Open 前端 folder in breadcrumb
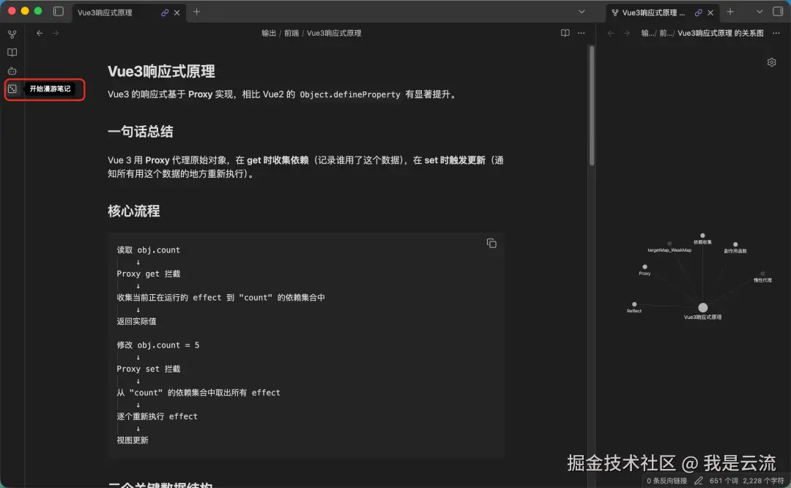This screenshot has height=488, width=791. (291, 33)
